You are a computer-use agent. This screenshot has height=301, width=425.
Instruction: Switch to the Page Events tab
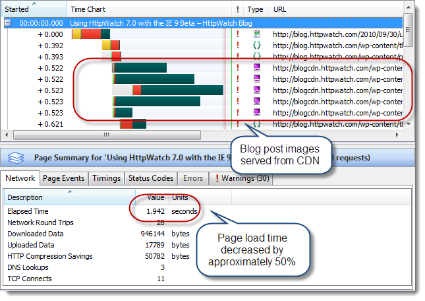(x=63, y=178)
